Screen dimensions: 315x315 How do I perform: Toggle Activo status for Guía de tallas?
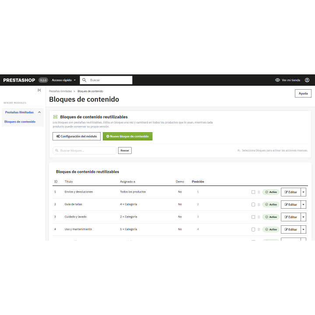tap(271, 204)
